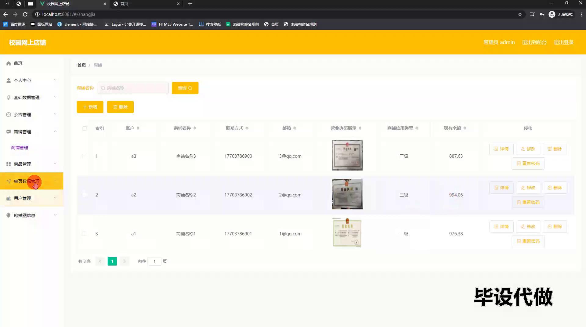Screen dimensions: 586x327
Task: Sort by 账户 column sort arrows
Action: pos(138,128)
